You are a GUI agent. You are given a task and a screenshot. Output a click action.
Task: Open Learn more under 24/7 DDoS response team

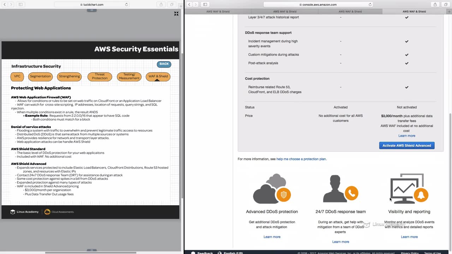(341, 242)
